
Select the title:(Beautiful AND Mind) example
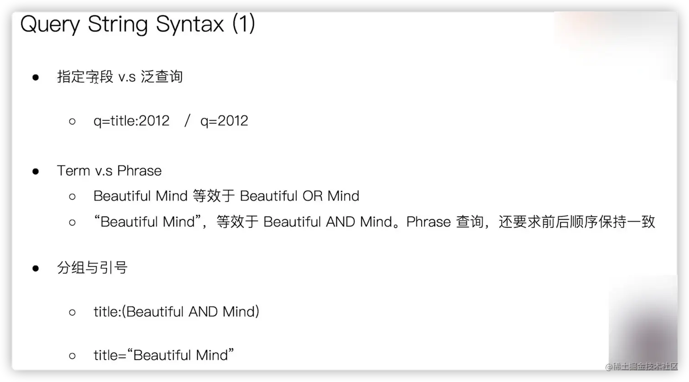click(x=176, y=312)
